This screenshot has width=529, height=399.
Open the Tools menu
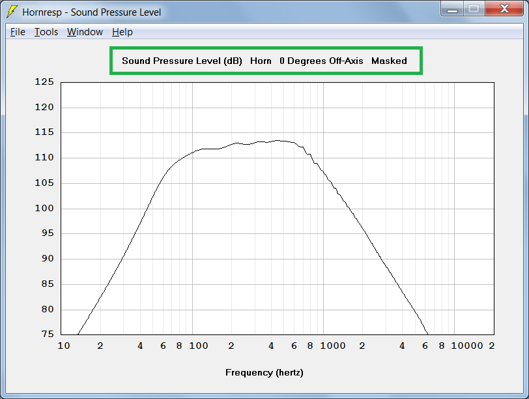(46, 32)
